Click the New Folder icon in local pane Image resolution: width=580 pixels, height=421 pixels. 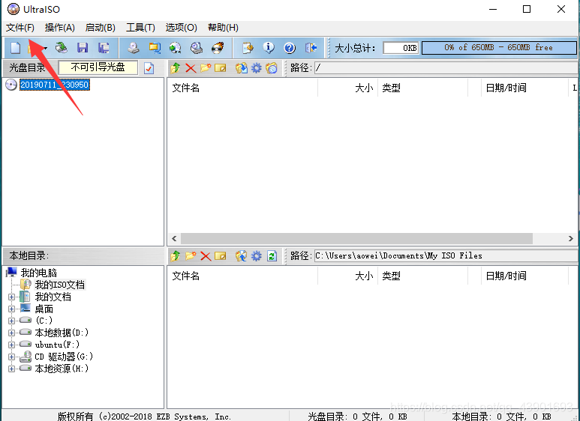point(191,255)
